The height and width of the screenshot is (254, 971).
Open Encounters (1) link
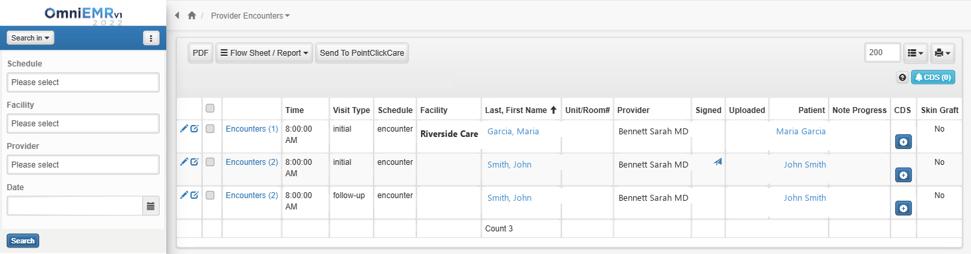[x=252, y=129]
